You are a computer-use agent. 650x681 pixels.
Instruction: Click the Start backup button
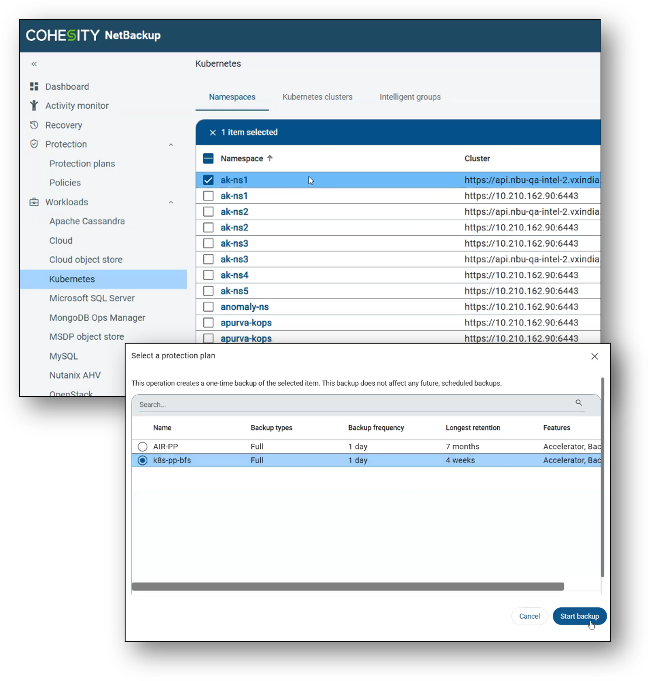[579, 616]
